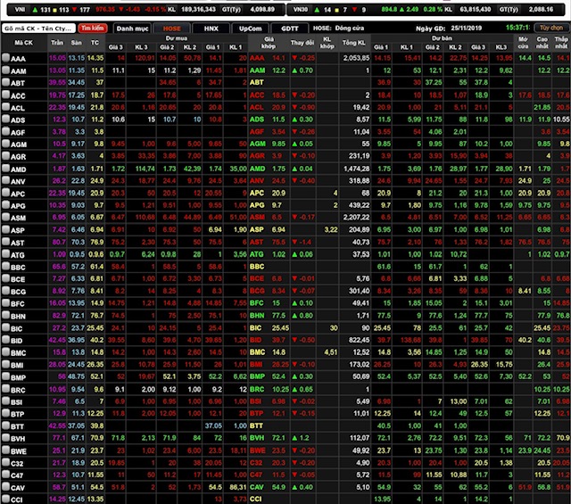Click HOSE status Đóng cửa text
Screen dimensions: 571x504
(349, 28)
